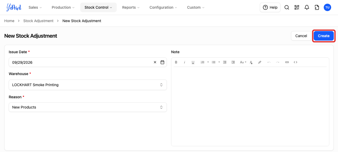Go to Stock Adjustment in the breadcrumb
This screenshot has height=152, width=338.
38,21
